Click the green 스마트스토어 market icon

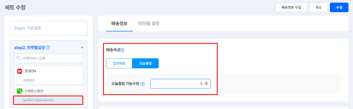tap(19, 91)
